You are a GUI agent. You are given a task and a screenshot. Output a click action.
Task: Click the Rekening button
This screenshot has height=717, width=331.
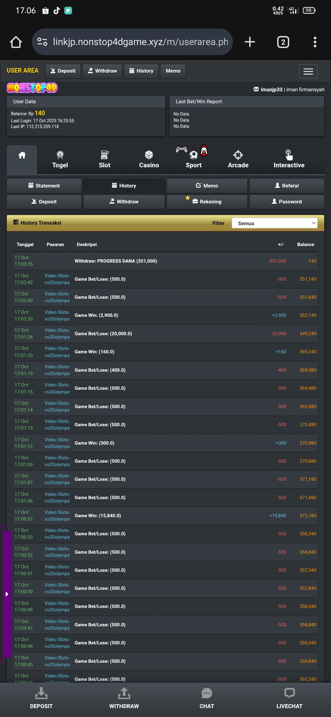207,202
